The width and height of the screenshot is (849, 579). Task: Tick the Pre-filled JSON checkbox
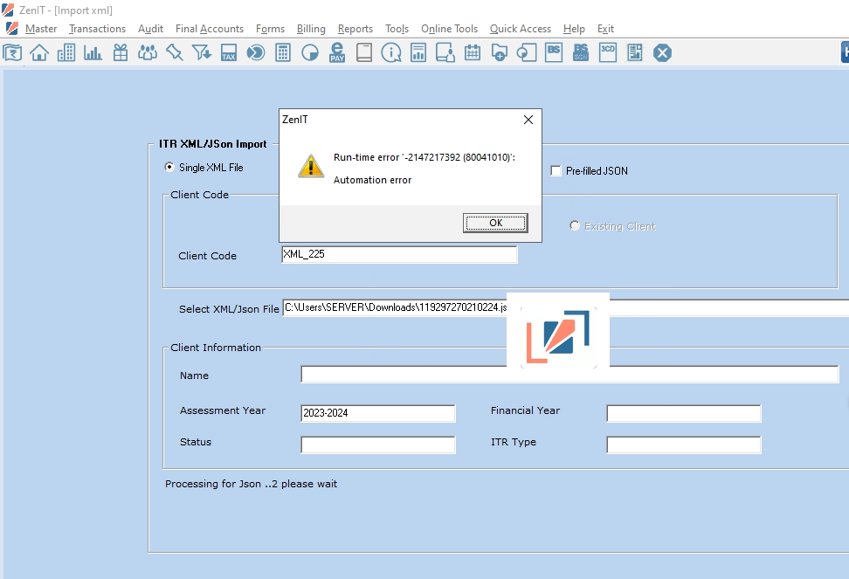(556, 171)
